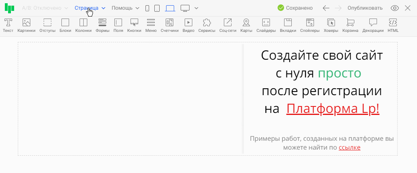Expand the device sizes chevron
The height and width of the screenshot is (173, 417).
point(196,8)
